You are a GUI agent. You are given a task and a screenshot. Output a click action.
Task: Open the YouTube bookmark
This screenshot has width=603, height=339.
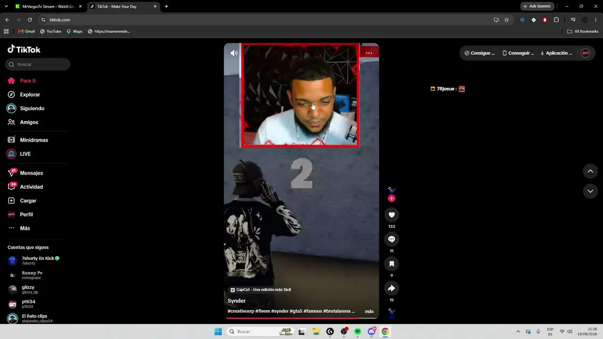pyautogui.click(x=50, y=32)
